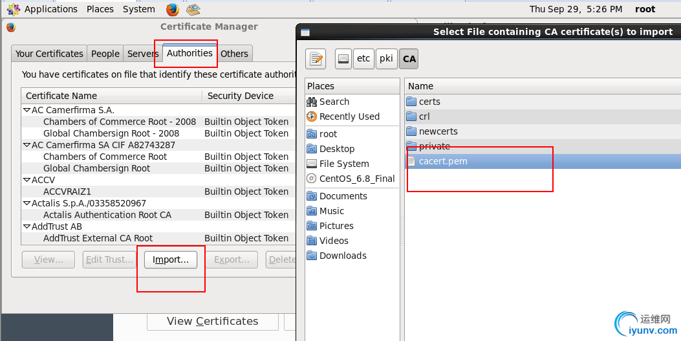Navigate to etc in path bar
This screenshot has width=681, height=341.
363,59
